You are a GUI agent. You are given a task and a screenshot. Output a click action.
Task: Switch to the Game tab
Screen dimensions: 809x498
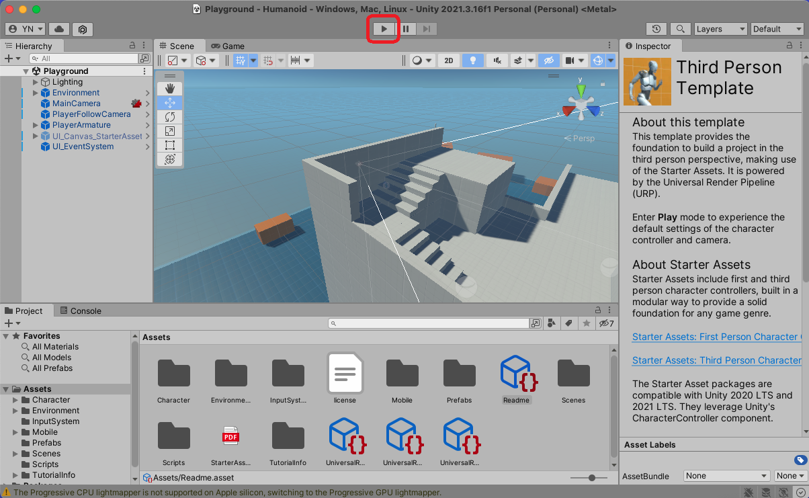click(x=228, y=46)
